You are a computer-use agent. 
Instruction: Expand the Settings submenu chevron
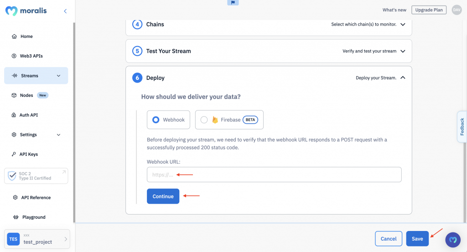(59, 135)
